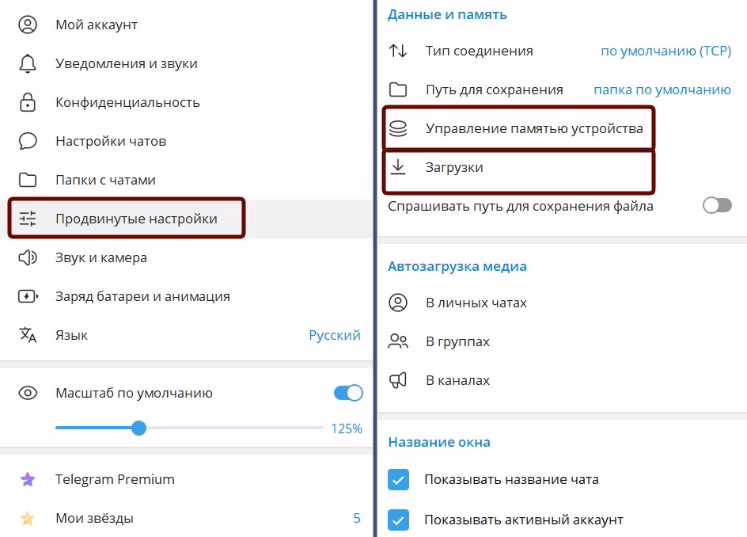Toggle the ask for file save path switch
Screen dimensions: 747x537
click(717, 206)
